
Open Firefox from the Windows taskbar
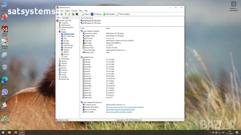(x=15, y=132)
